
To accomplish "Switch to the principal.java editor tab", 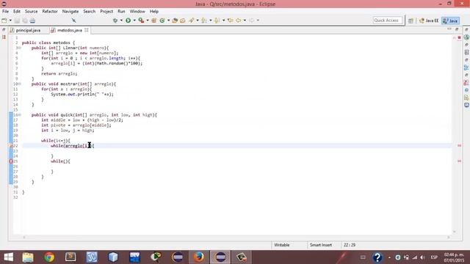I will point(28,30).
